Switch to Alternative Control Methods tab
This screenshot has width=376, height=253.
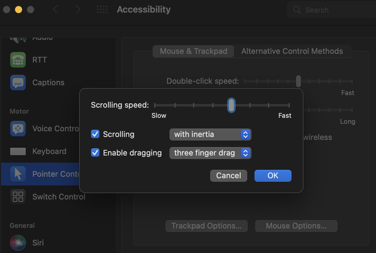(x=292, y=51)
